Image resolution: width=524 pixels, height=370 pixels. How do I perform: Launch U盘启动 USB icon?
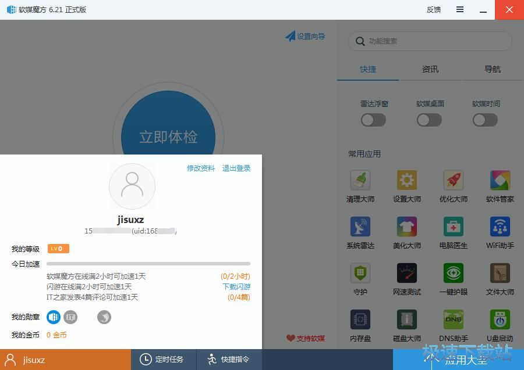tap(500, 319)
